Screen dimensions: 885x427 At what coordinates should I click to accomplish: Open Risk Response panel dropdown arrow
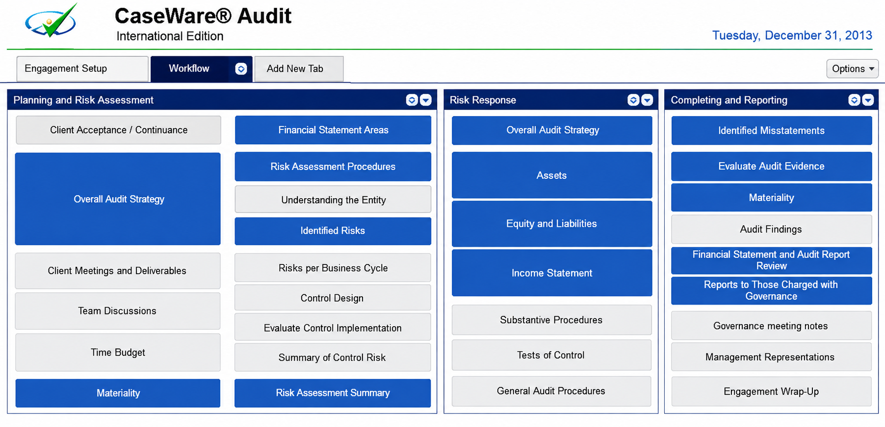pos(648,100)
